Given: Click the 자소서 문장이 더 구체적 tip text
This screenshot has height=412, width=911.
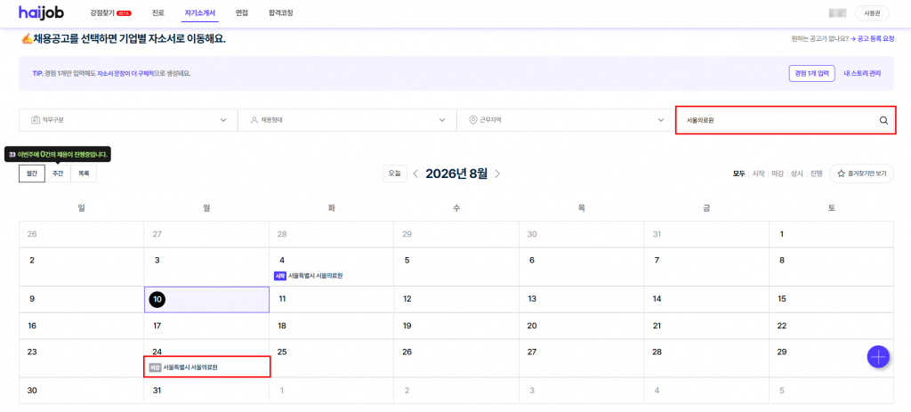Looking at the screenshot, I should (125, 74).
